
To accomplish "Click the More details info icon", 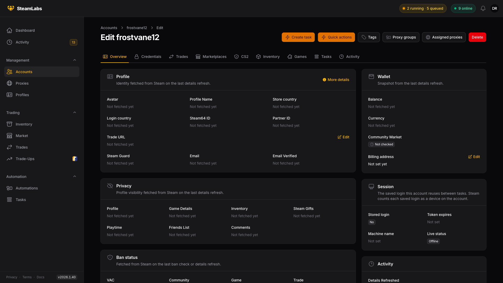I will point(324,80).
